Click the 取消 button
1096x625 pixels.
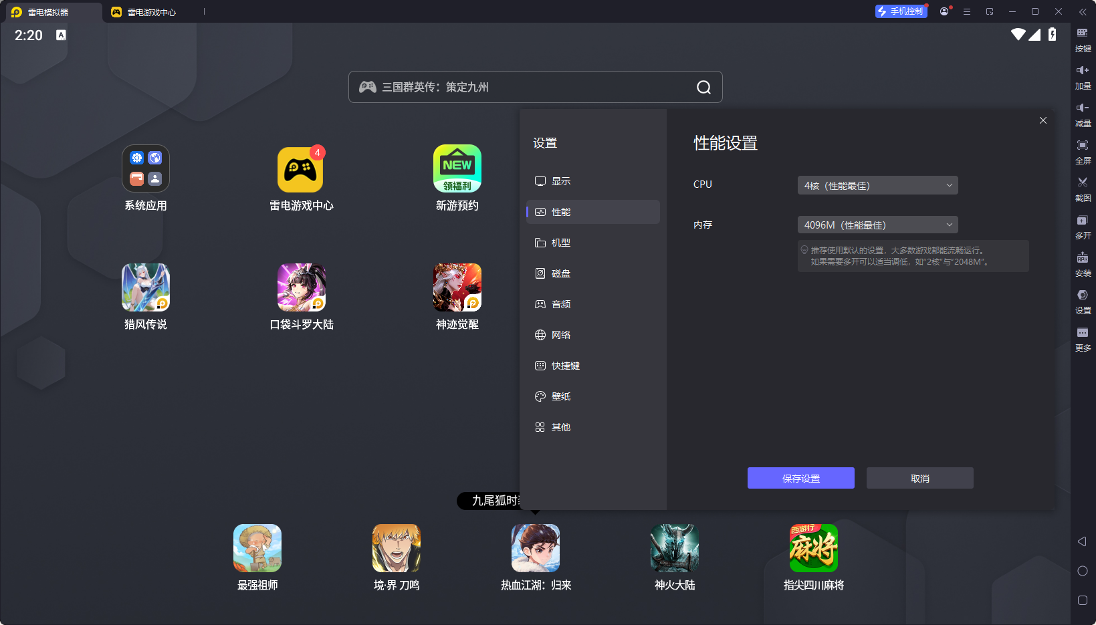pos(920,478)
